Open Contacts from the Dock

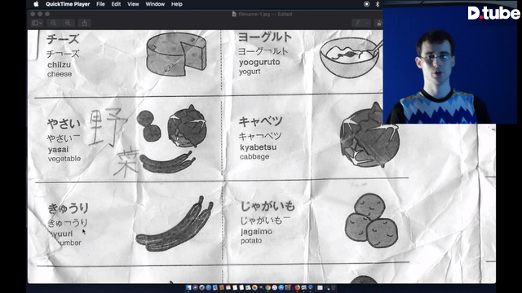[x=222, y=287]
